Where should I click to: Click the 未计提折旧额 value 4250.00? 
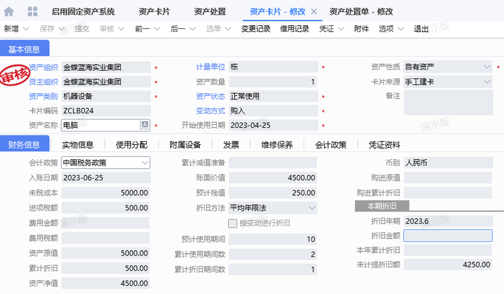pyautogui.click(x=448, y=264)
